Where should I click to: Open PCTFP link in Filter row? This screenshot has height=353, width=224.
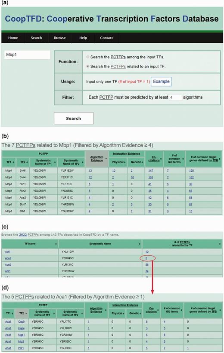106,97
